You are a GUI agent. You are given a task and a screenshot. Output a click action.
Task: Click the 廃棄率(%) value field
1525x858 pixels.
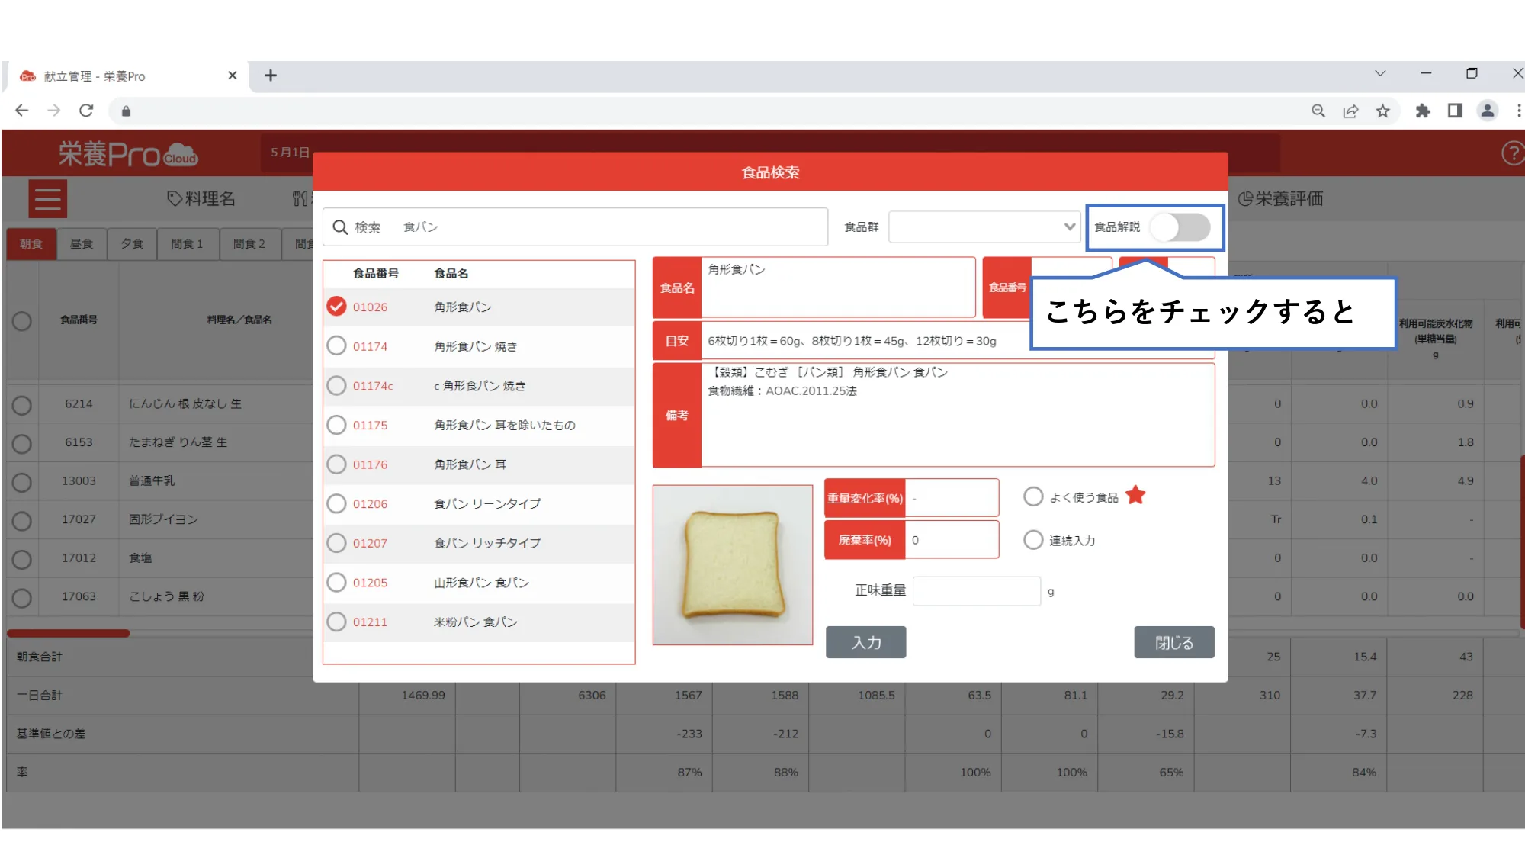pos(952,540)
